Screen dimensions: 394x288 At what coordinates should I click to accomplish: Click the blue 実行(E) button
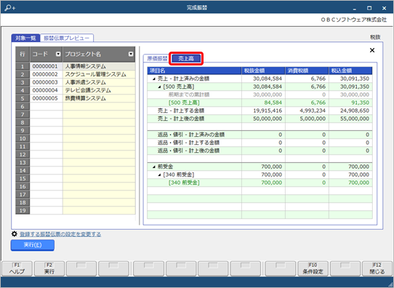coord(33,245)
